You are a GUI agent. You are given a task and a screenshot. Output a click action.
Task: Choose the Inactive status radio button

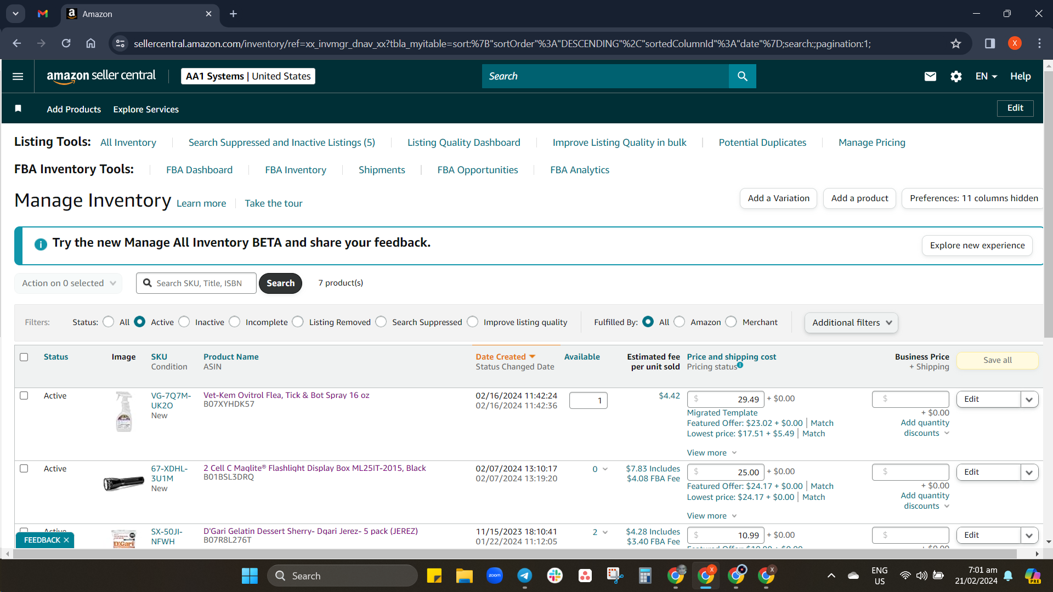click(x=184, y=322)
